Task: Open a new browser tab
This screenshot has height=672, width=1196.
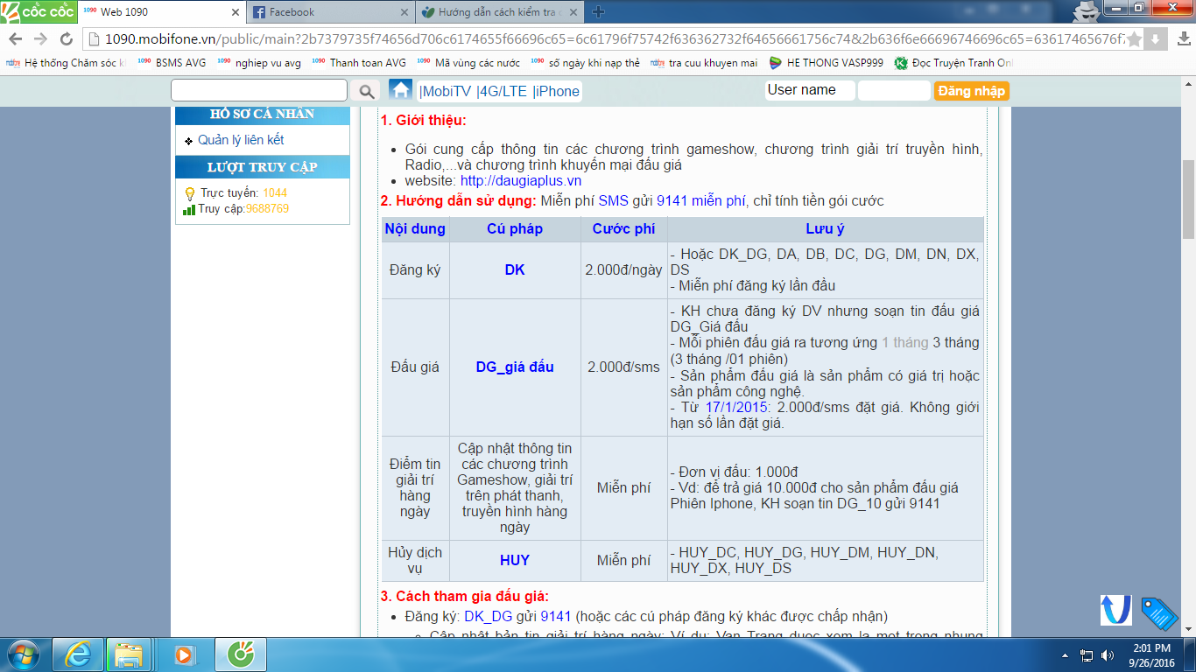Action: pyautogui.click(x=598, y=12)
